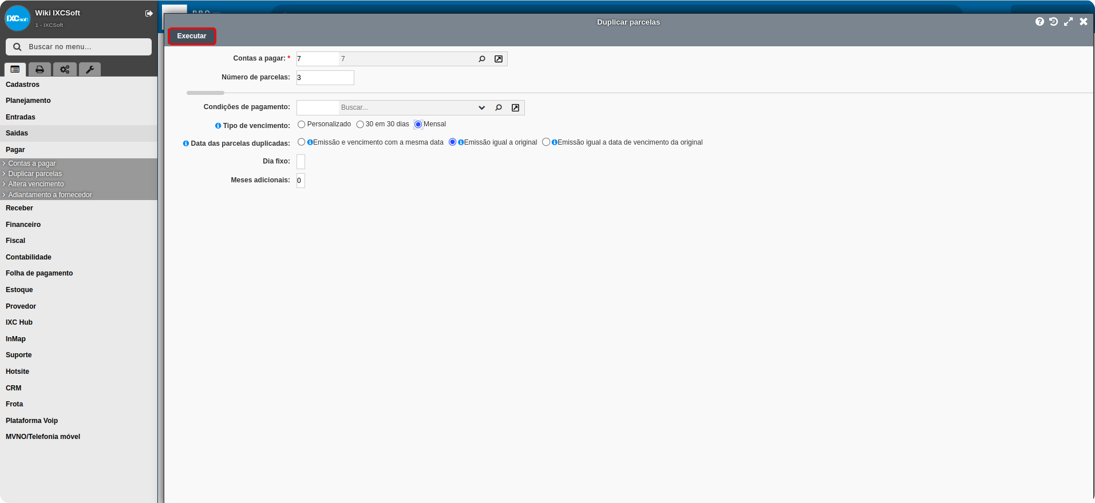Collapse the Pagar submenu

click(78, 150)
